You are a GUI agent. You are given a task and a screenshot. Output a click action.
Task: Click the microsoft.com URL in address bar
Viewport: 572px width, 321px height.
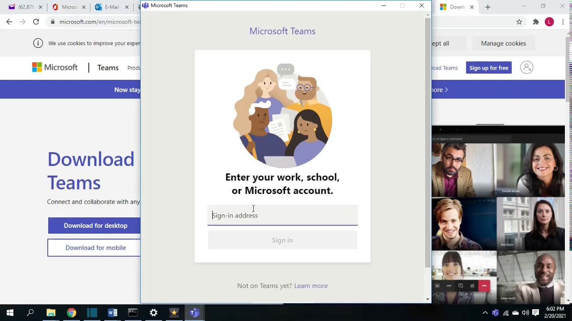[100, 22]
